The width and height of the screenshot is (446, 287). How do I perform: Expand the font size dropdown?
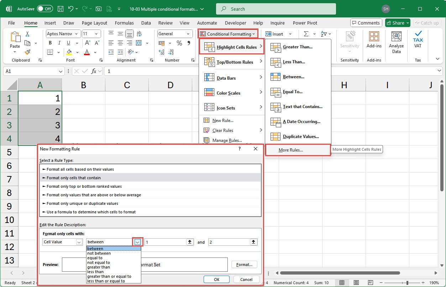97,34
